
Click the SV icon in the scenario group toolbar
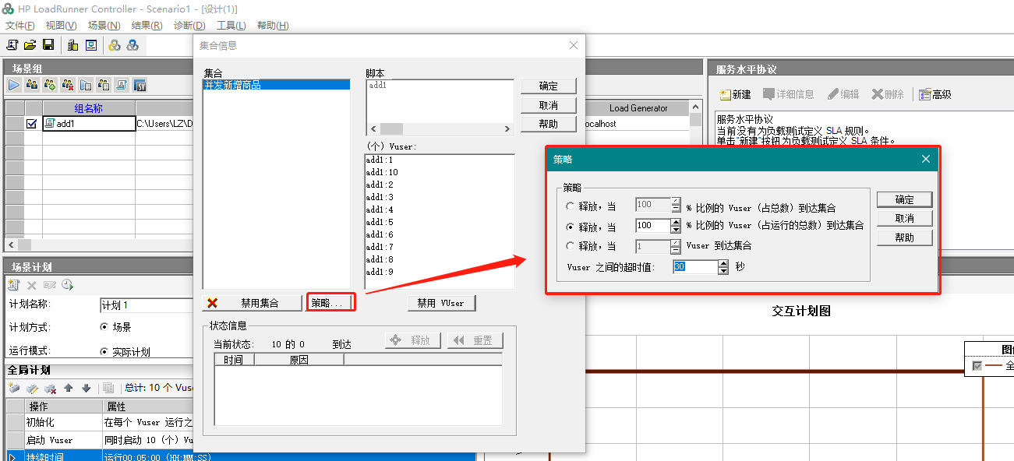pos(140,85)
